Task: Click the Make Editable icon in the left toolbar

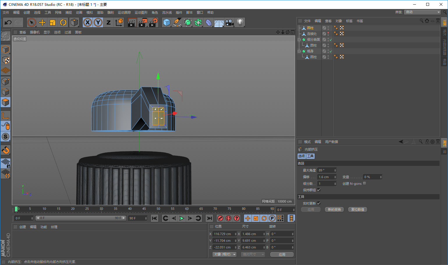Action: [x=6, y=36]
